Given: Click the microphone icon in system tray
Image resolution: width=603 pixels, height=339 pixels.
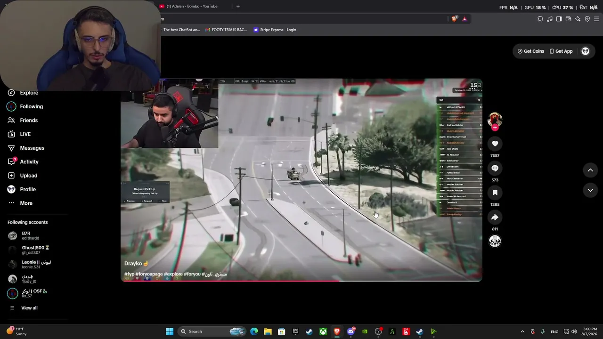Looking at the screenshot, I should pos(543,331).
